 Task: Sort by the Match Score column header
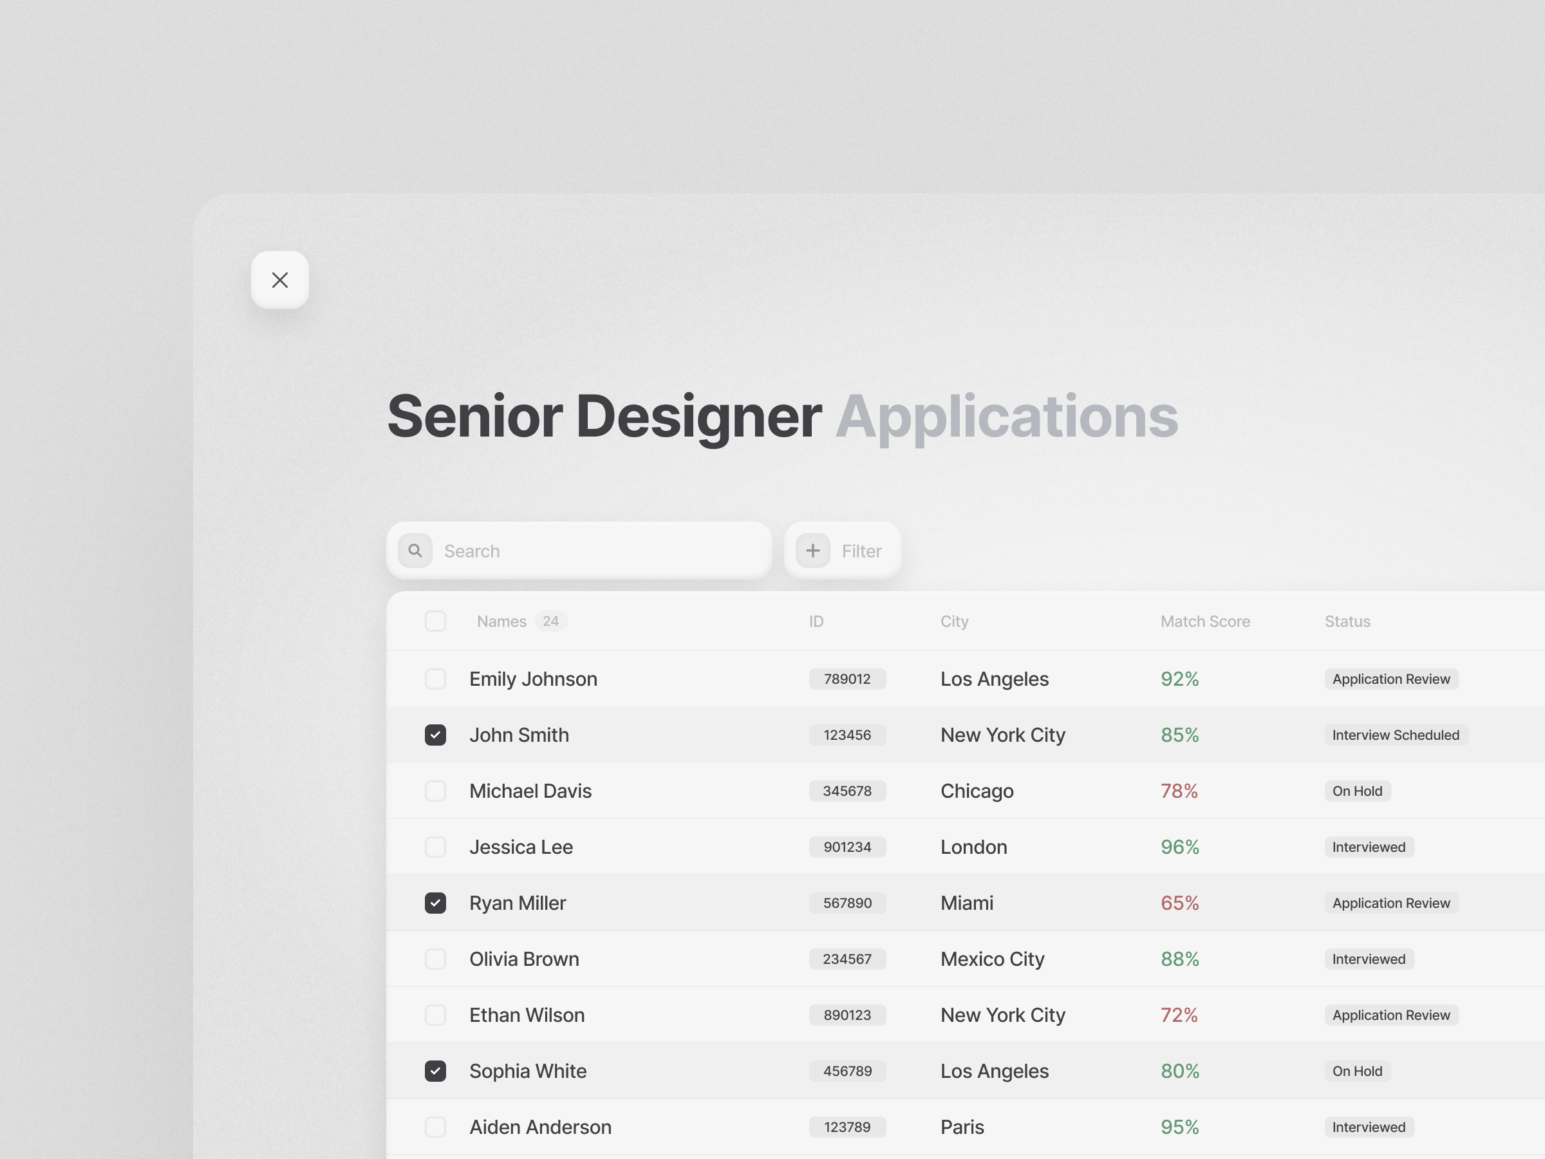1205,621
